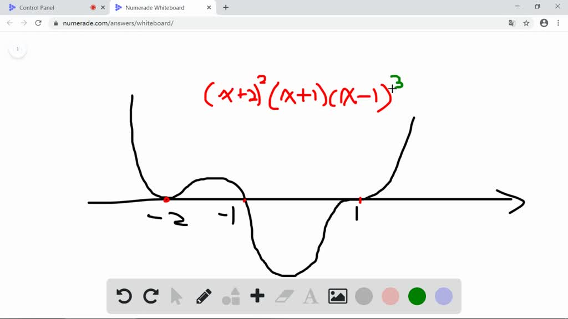Toggle the Google Translate page icon
Screen dimensions: 568x319
[x=511, y=23]
